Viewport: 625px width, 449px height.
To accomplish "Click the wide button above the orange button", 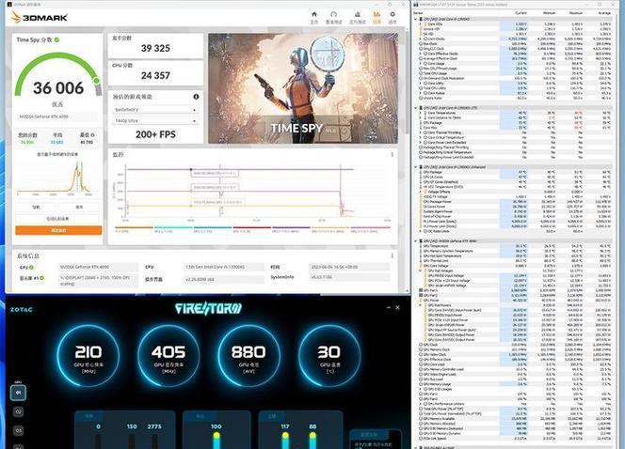I will click(x=58, y=219).
